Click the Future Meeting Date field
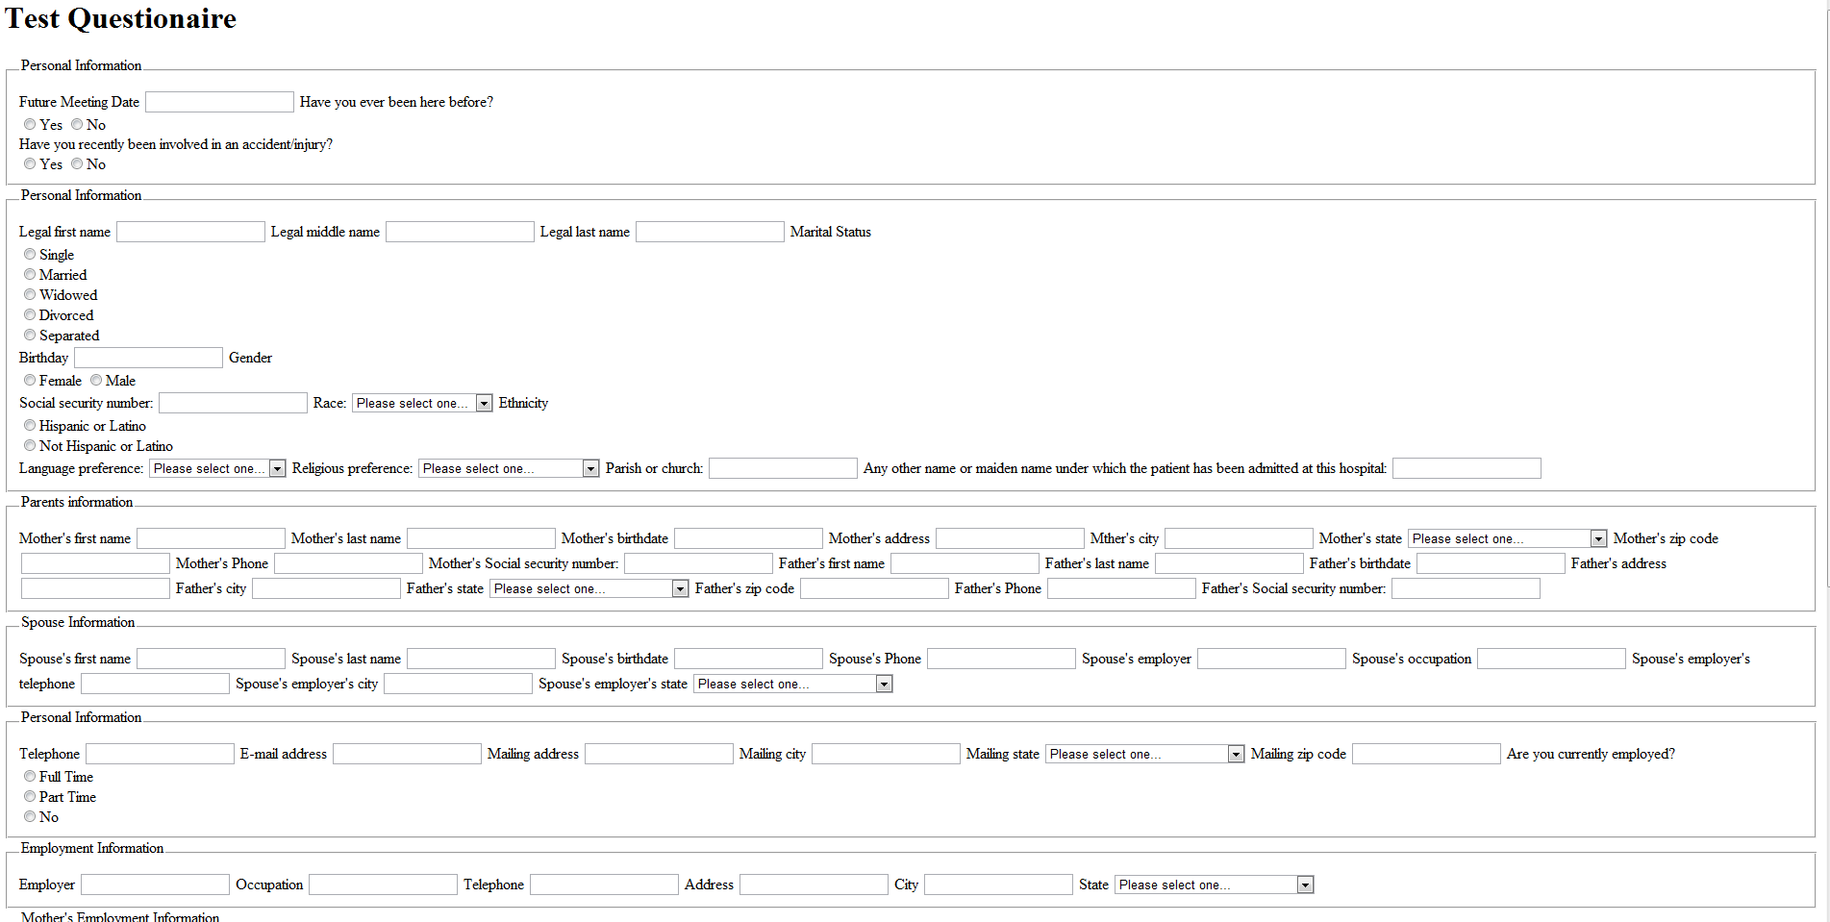Viewport: 1830px width, 922px height. [x=219, y=101]
